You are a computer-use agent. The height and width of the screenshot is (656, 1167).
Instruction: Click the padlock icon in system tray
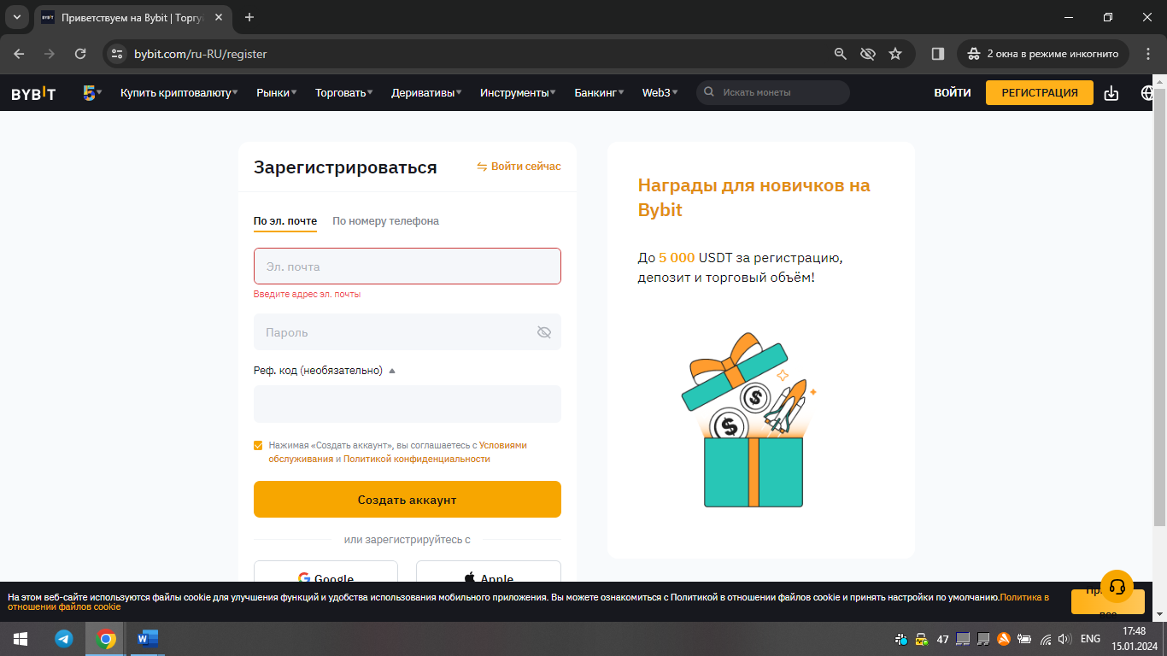tap(922, 639)
